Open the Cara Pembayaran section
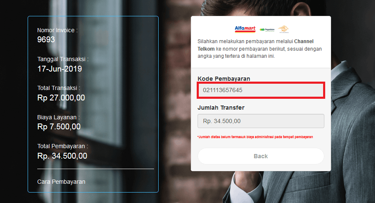The image size is (375, 203). (61, 182)
